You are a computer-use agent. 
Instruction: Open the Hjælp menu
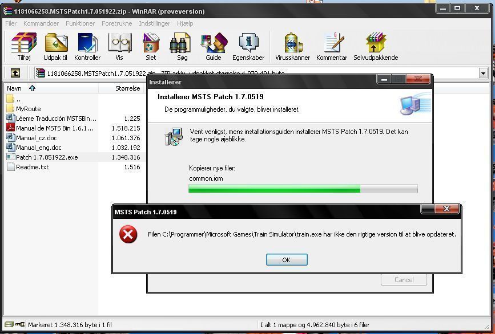tap(185, 23)
